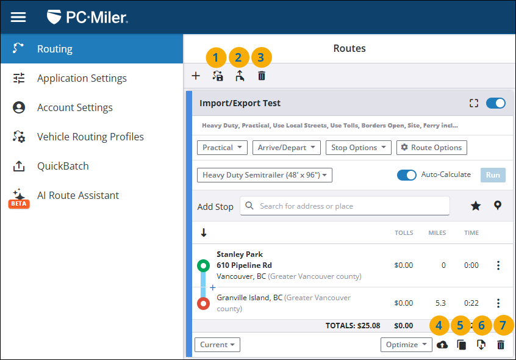Open the hamburger menu in the header
This screenshot has width=516, height=360.
pos(18,17)
